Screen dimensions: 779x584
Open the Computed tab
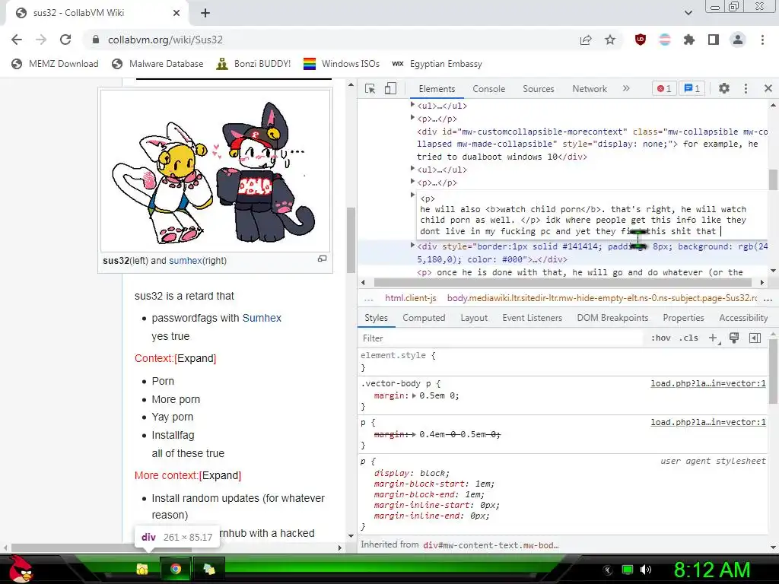click(424, 318)
